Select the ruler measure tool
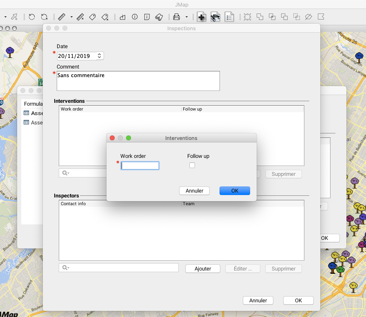Image resolution: width=366 pixels, height=317 pixels. [62, 17]
